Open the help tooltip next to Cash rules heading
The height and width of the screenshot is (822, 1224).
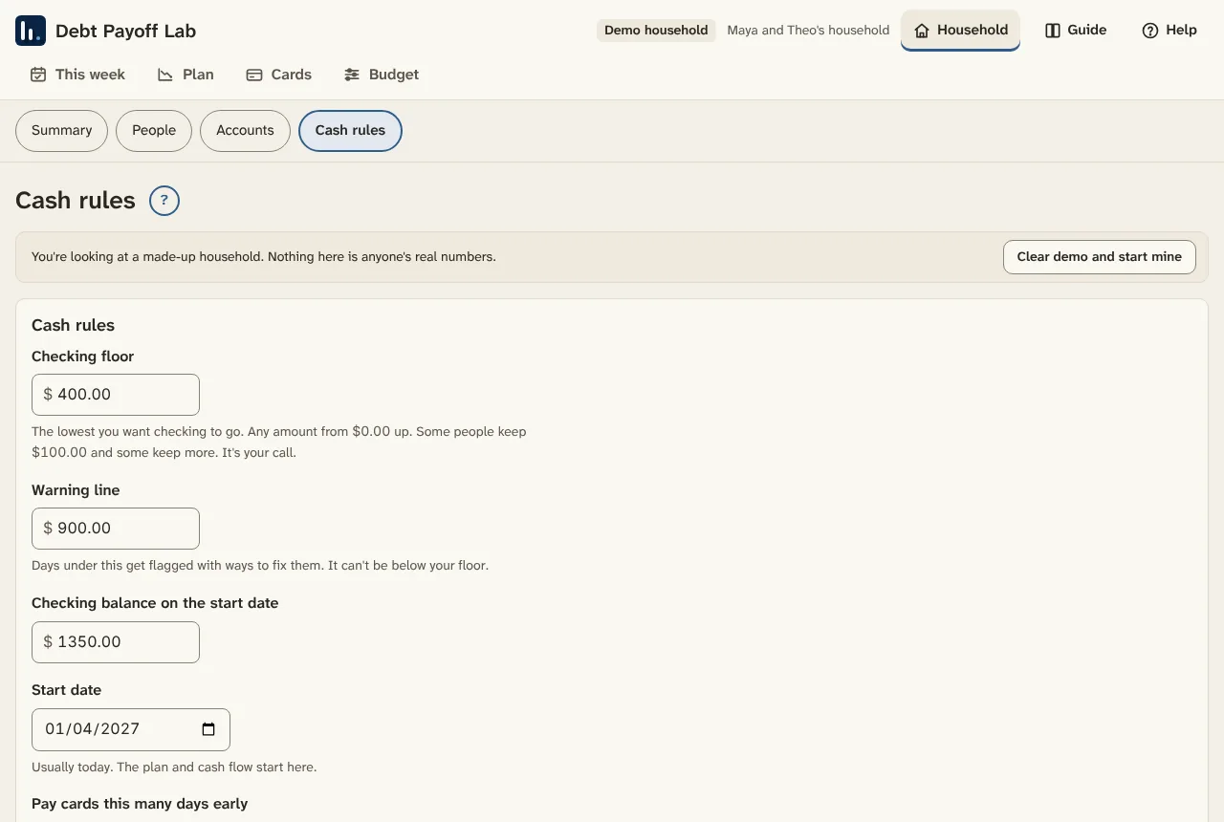pos(164,201)
